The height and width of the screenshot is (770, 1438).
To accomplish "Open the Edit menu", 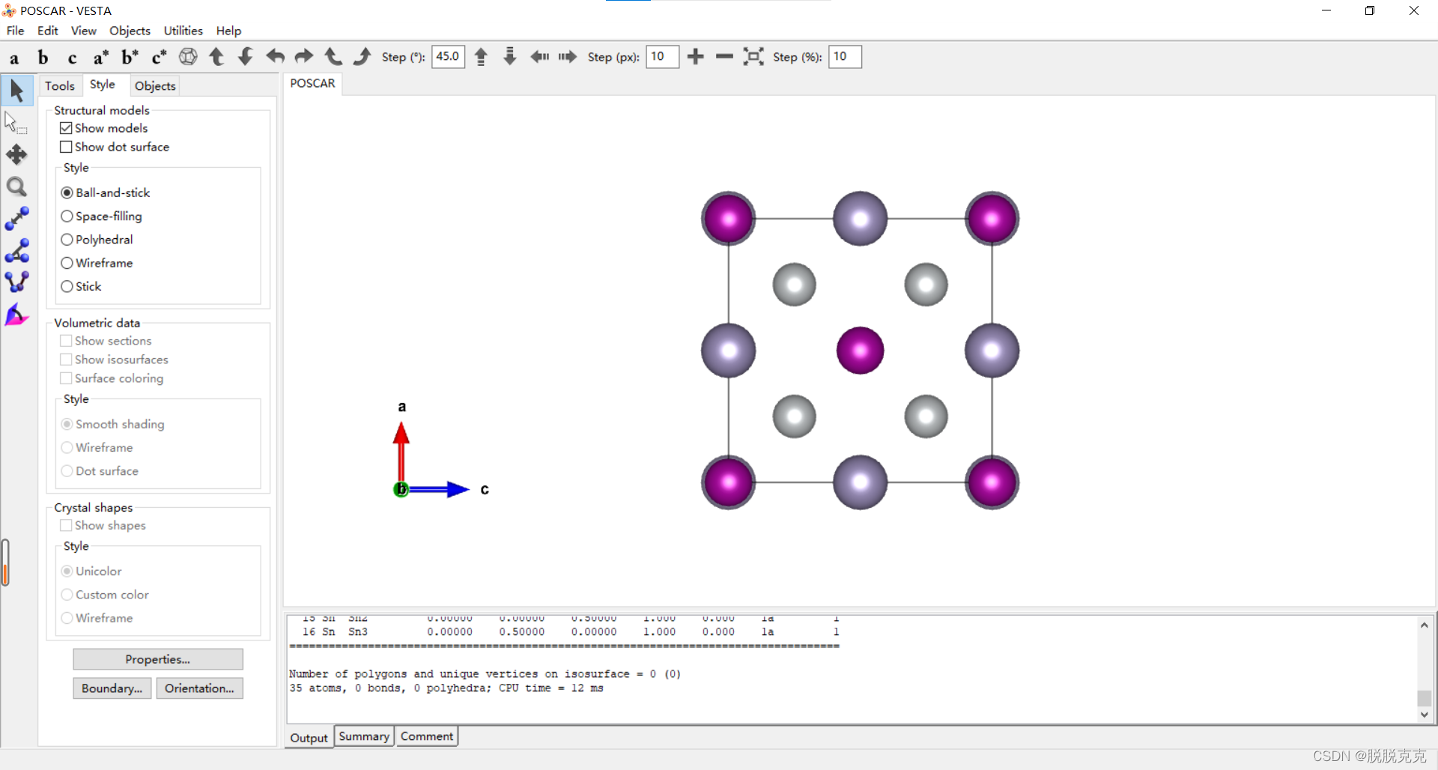I will (x=48, y=31).
